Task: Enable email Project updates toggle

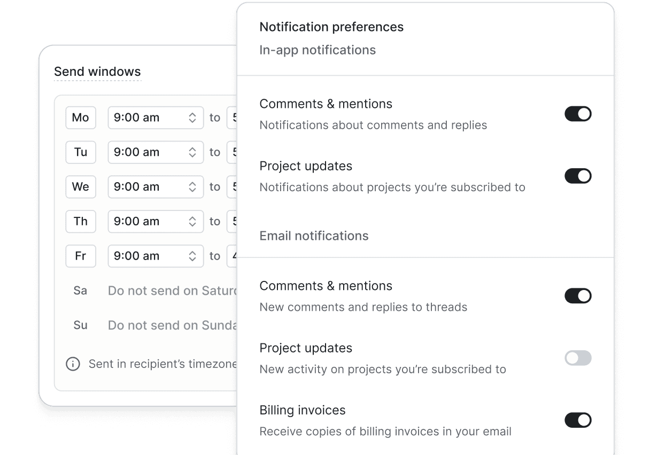Action: click(x=578, y=358)
